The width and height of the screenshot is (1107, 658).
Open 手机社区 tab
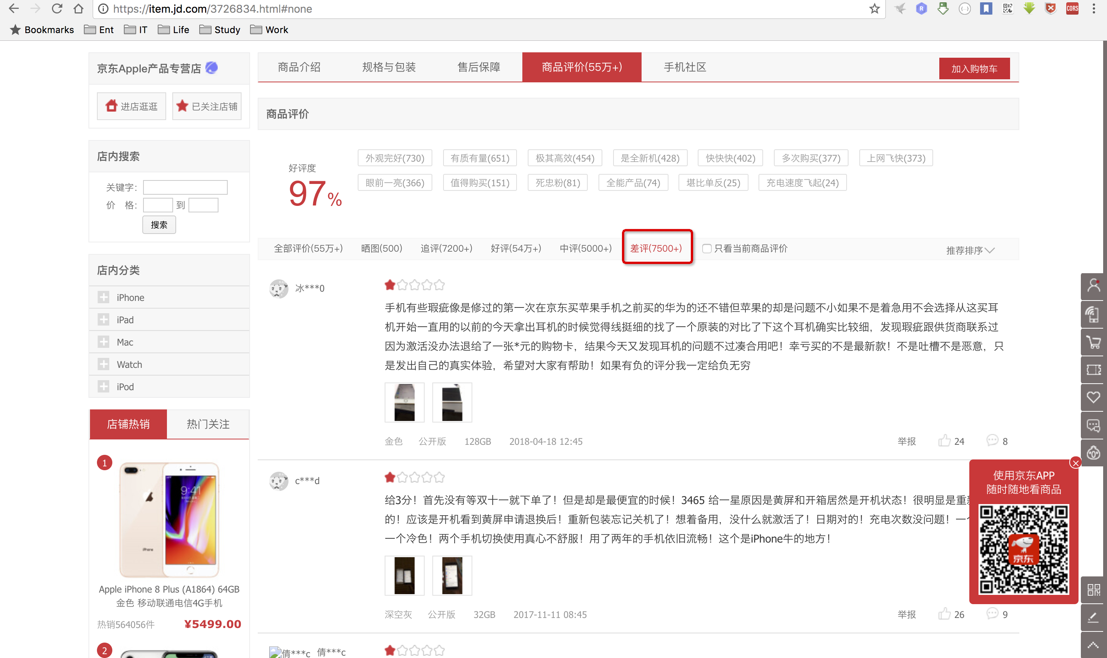685,67
